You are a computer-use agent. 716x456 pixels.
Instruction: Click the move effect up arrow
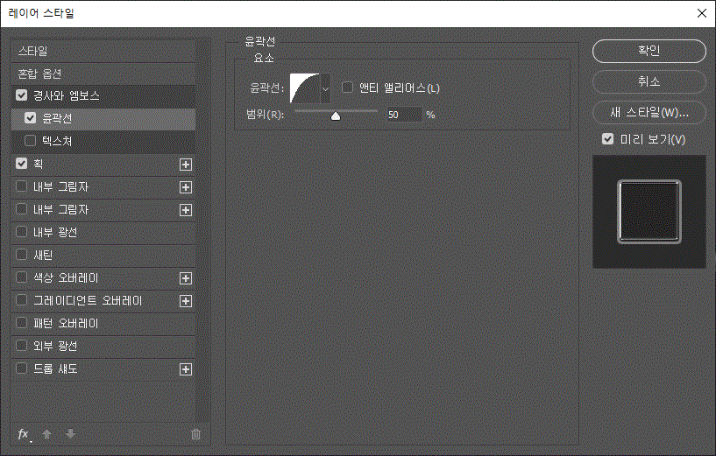pyautogui.click(x=46, y=434)
